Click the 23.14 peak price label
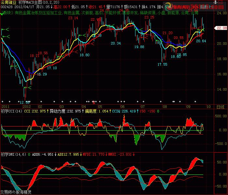 click(73, 18)
